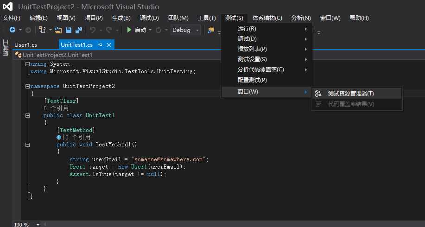Open the 帮助(H) menu

[x=359, y=18]
